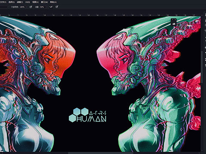The width and height of the screenshot is (206, 154).
Task: Open the 视图 (View) menu
Action: (35, 2)
